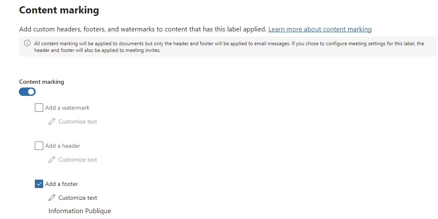Open the Learn more about content marking link
The height and width of the screenshot is (219, 438).
point(320,29)
